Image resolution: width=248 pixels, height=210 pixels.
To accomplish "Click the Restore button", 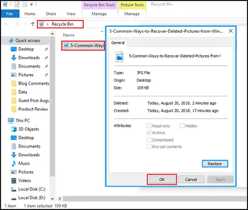I will [x=215, y=164].
